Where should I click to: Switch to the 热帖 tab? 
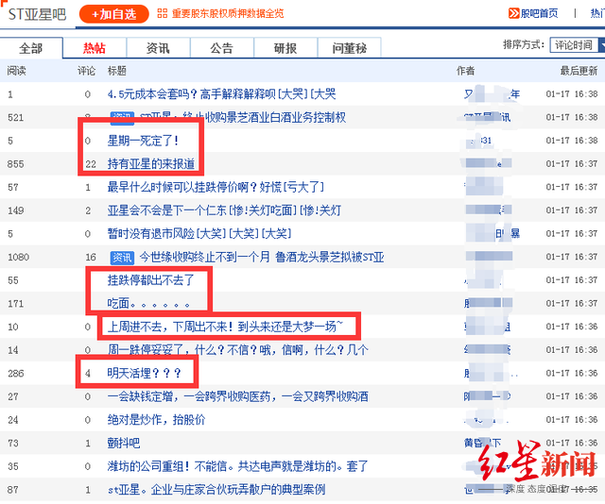(95, 48)
